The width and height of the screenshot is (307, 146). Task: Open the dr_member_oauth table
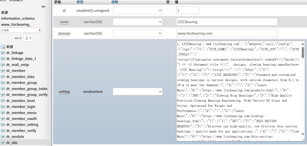pyautogui.click(x=21, y=119)
